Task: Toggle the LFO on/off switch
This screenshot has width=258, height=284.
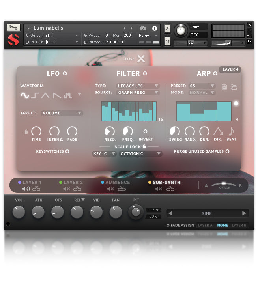Action: point(65,73)
